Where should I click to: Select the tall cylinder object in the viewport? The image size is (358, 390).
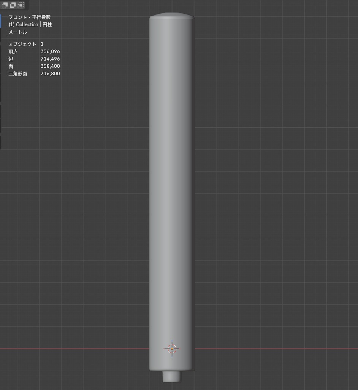(172, 190)
